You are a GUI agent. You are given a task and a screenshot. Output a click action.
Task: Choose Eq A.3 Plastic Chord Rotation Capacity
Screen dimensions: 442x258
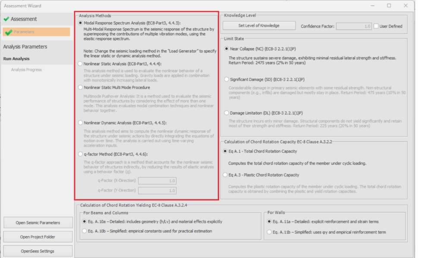point(225,175)
